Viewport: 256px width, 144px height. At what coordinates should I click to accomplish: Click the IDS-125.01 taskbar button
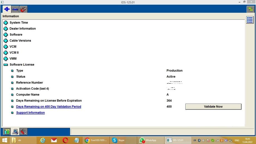(178, 140)
